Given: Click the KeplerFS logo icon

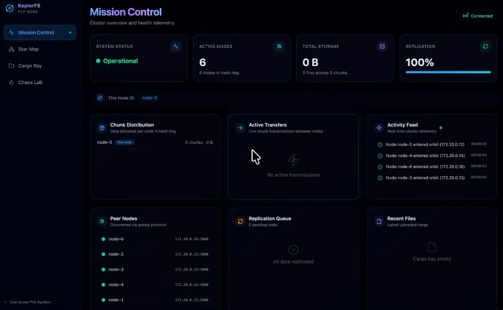Looking at the screenshot, I should pyautogui.click(x=9, y=8).
